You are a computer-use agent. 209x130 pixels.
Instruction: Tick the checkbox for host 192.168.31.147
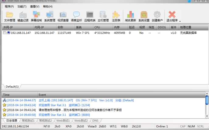tap(5, 33)
